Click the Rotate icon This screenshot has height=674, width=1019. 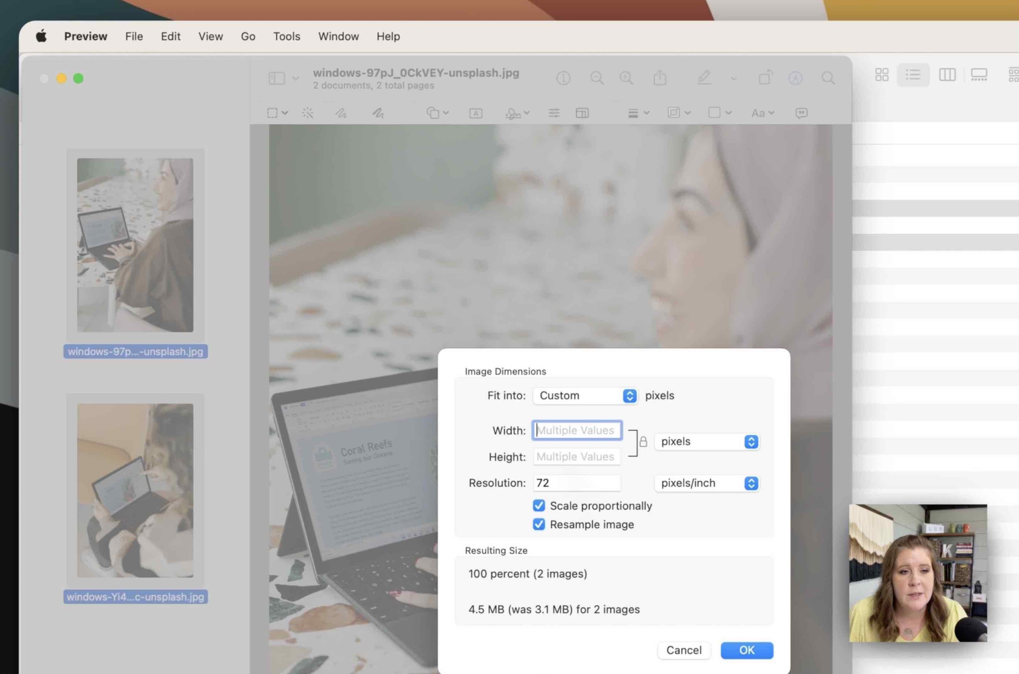765,78
